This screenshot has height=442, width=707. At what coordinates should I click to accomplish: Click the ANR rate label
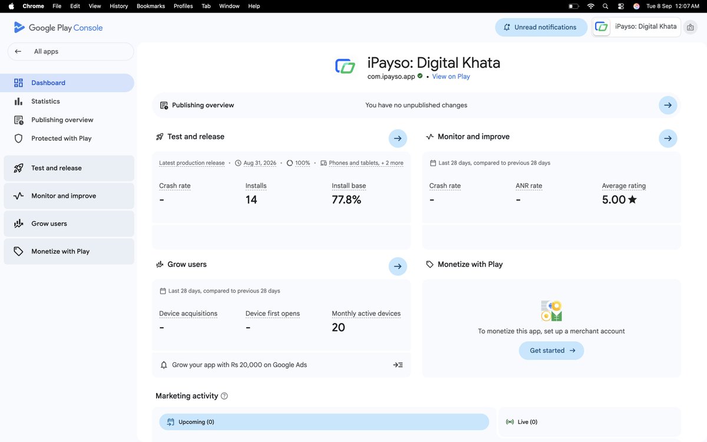coord(529,186)
